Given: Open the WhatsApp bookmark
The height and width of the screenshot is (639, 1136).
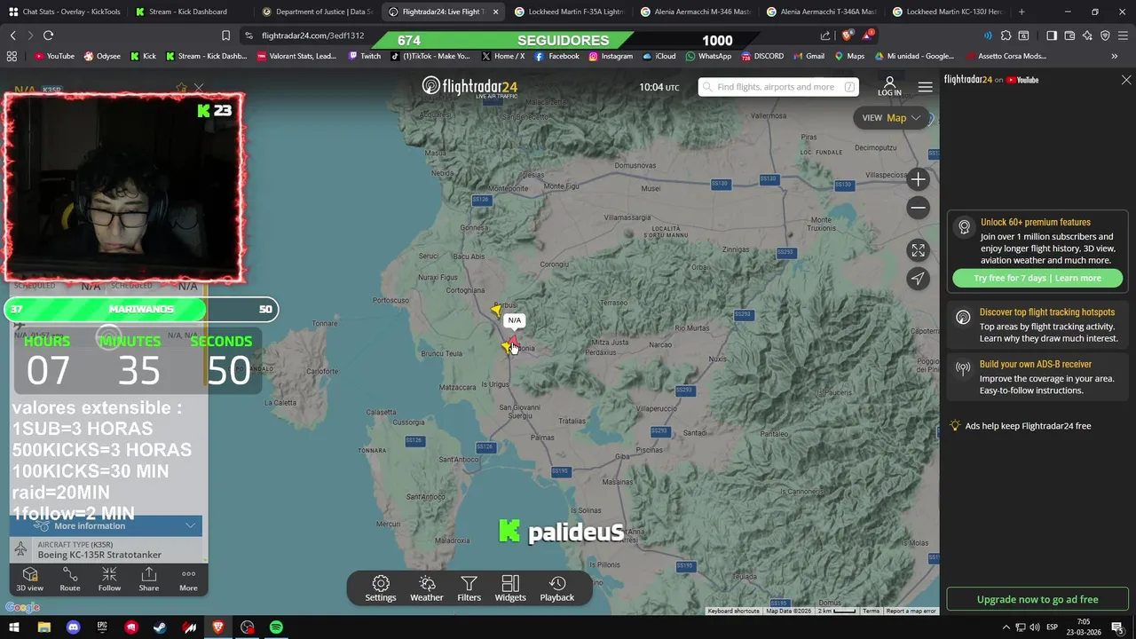Looking at the screenshot, I should tap(707, 56).
